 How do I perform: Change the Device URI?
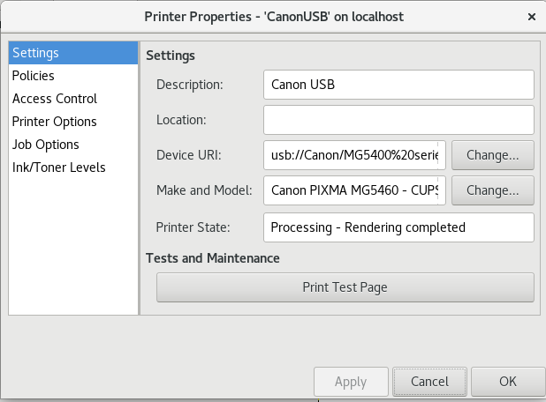coord(493,155)
